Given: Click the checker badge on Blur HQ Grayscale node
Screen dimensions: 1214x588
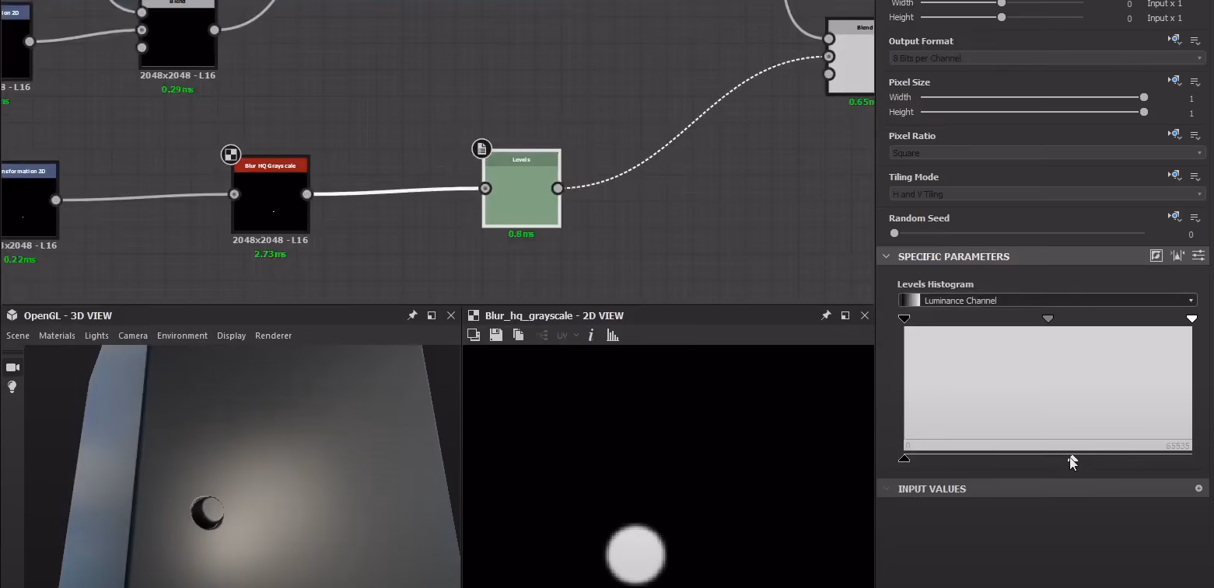Looking at the screenshot, I should (x=230, y=154).
